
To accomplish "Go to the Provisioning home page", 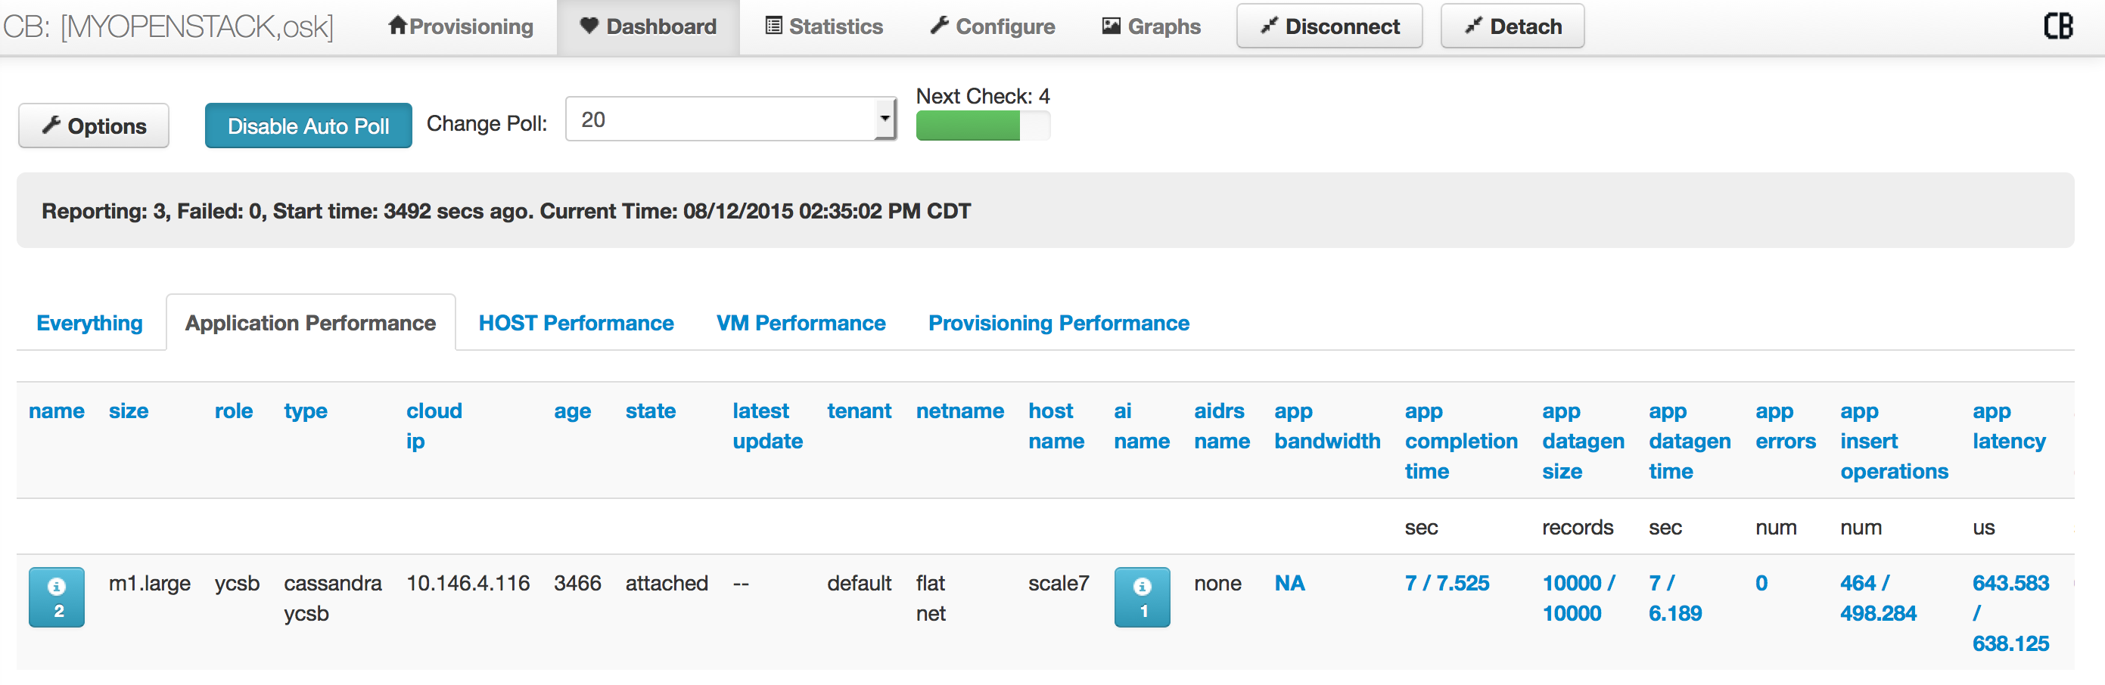I will [x=461, y=27].
